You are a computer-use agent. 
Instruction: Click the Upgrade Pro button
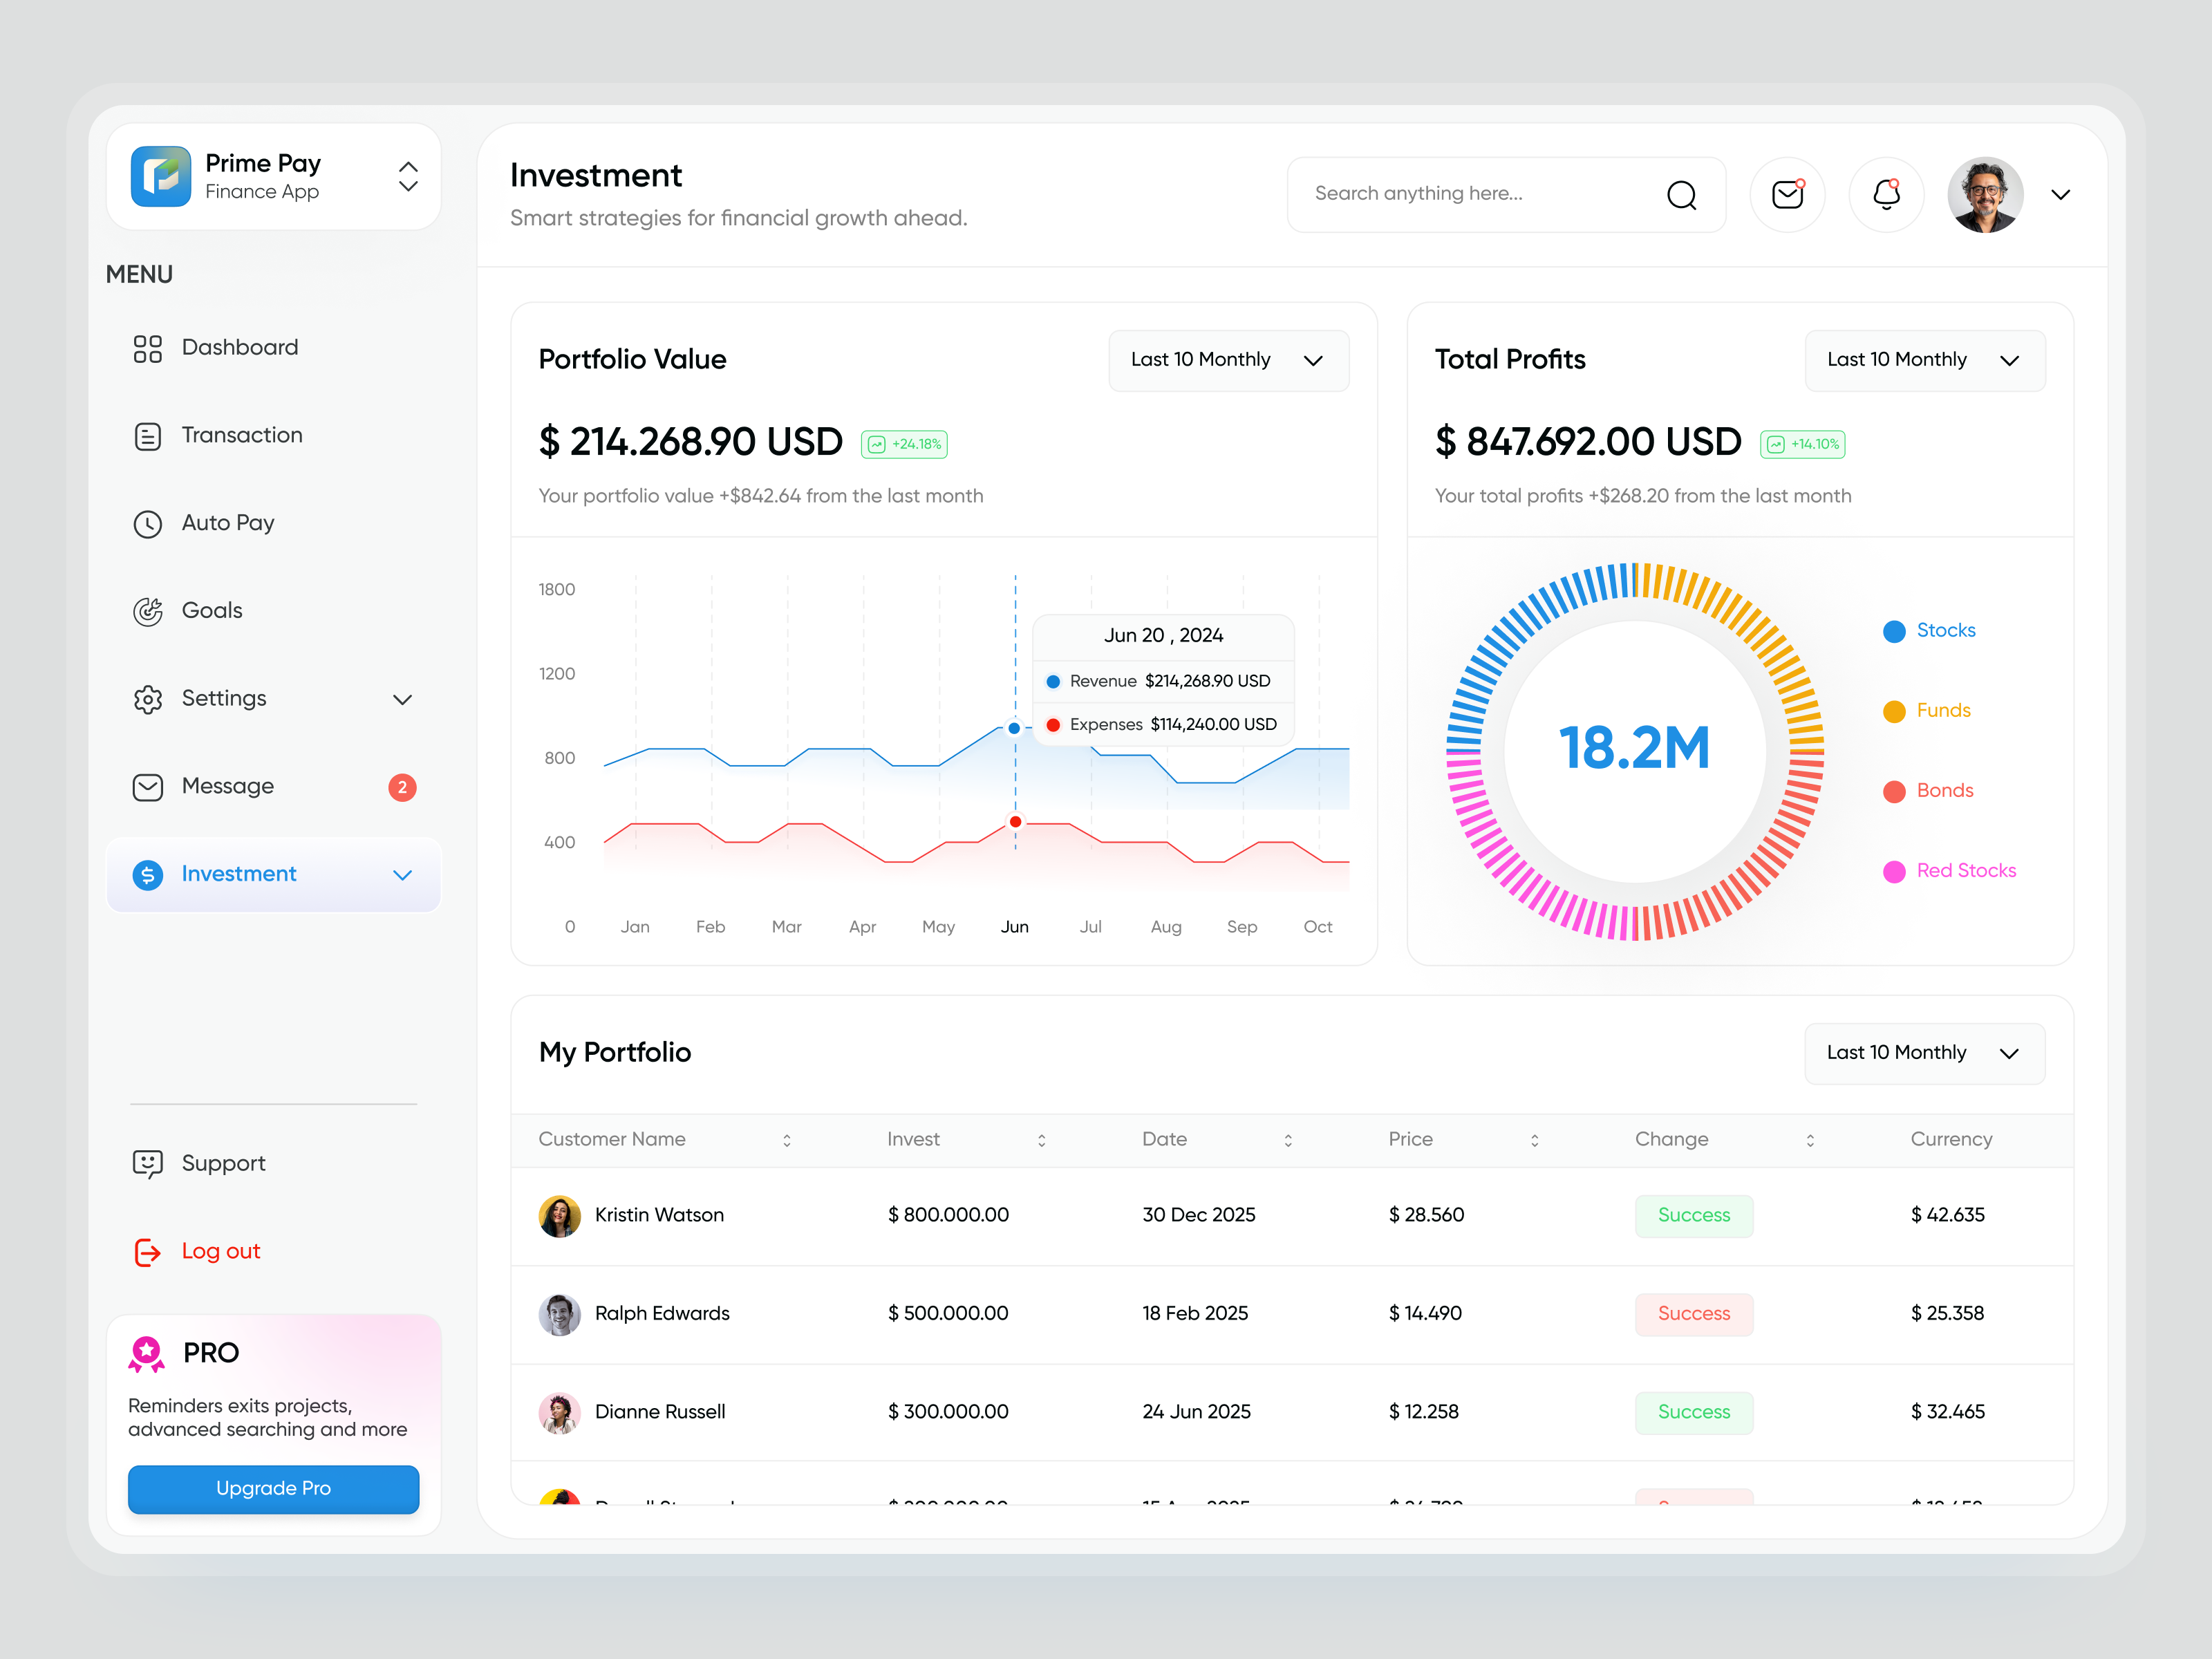click(x=273, y=1488)
